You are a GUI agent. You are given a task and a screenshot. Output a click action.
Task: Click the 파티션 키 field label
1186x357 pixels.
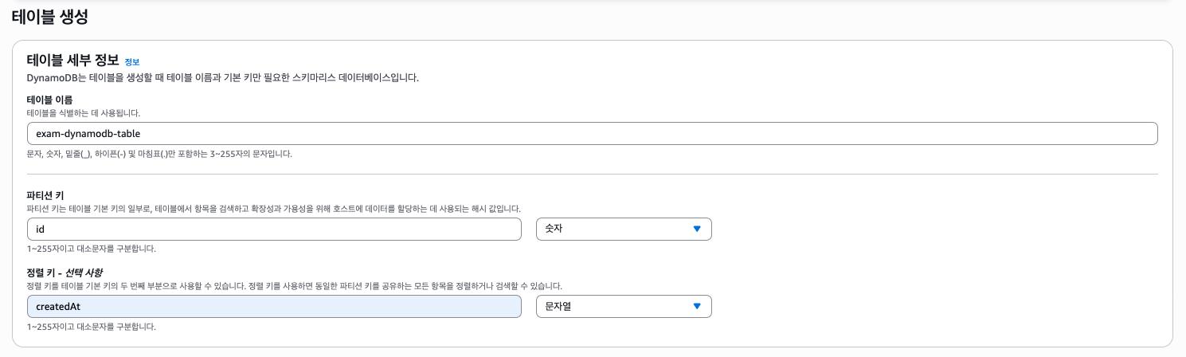[44, 195]
